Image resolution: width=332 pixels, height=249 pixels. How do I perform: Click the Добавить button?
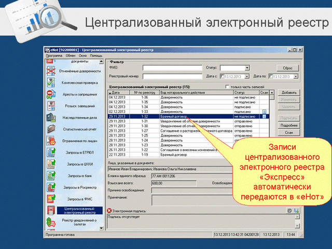pyautogui.click(x=289, y=92)
